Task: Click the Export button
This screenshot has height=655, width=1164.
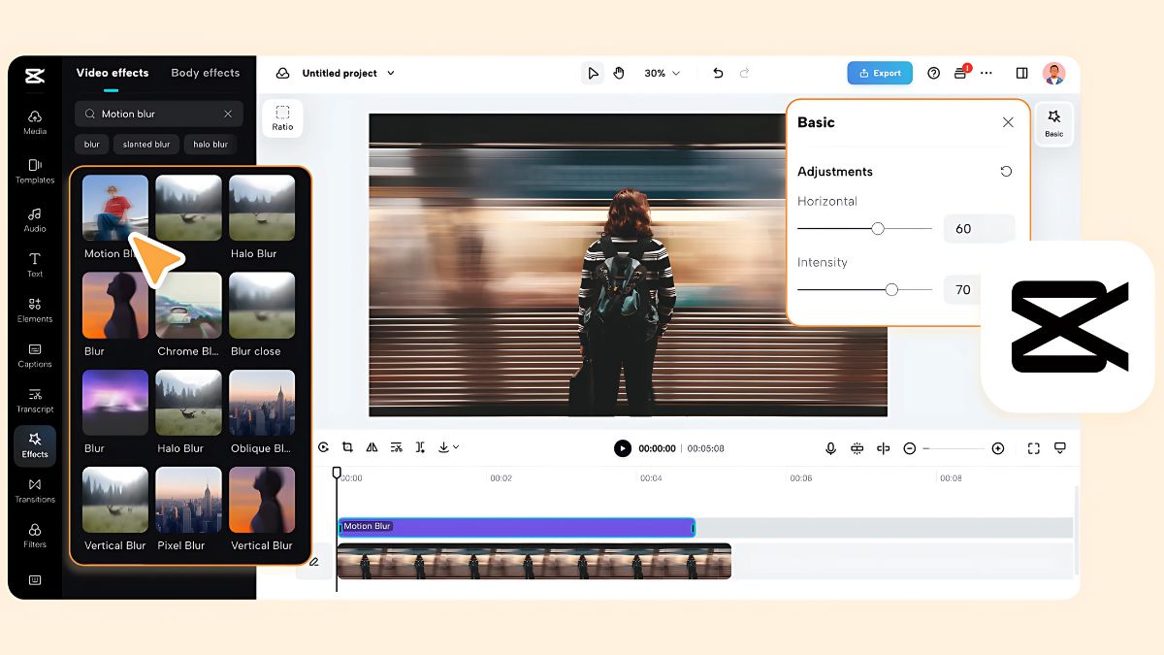Action: tap(880, 73)
